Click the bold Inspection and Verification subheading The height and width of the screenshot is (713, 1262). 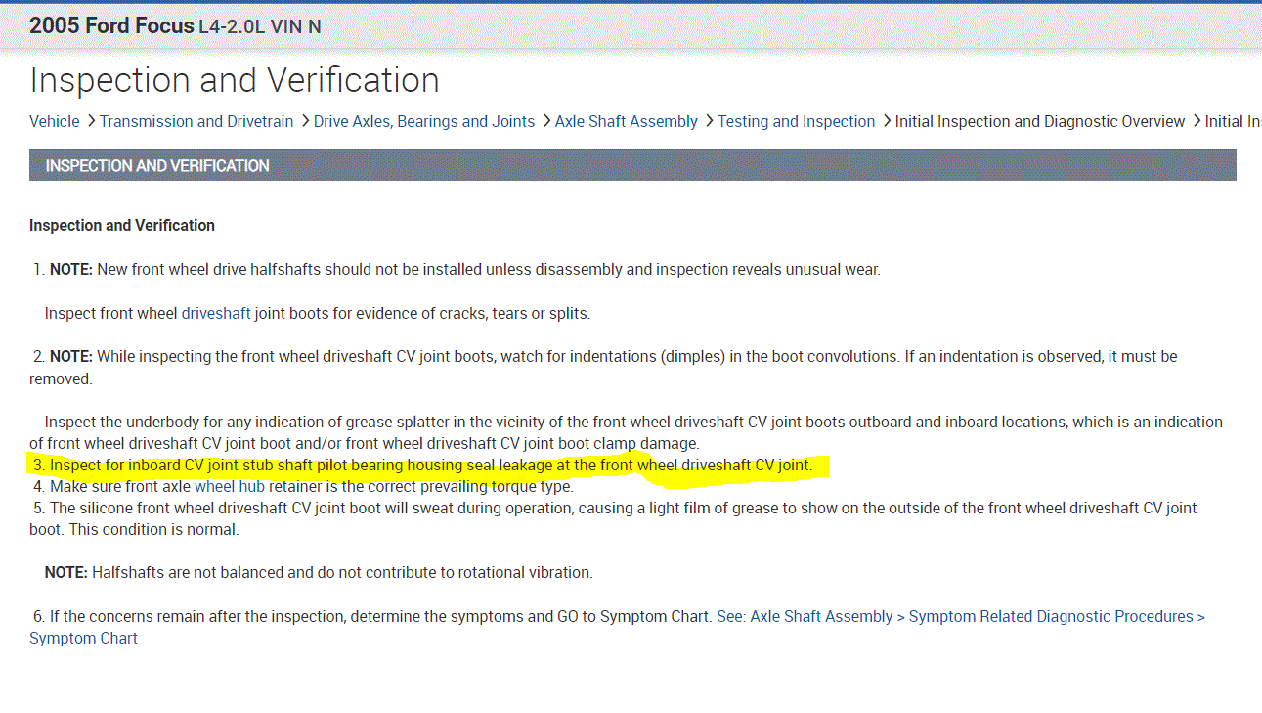coord(122,226)
